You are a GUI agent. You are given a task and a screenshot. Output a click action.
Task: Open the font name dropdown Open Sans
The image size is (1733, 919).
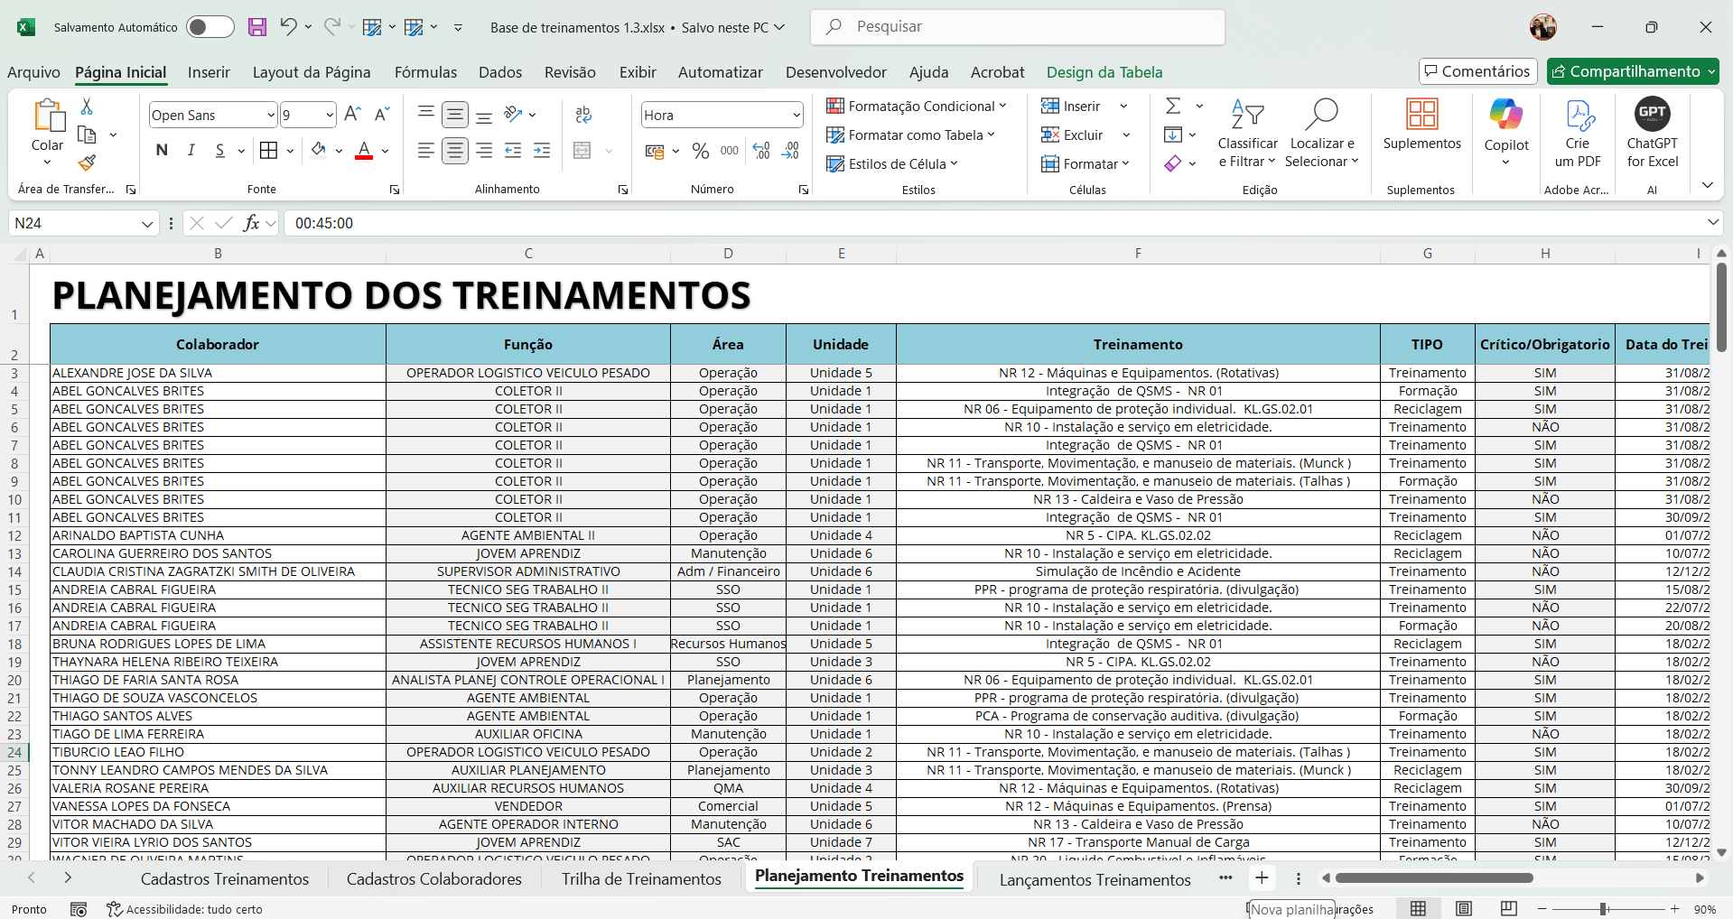(270, 115)
